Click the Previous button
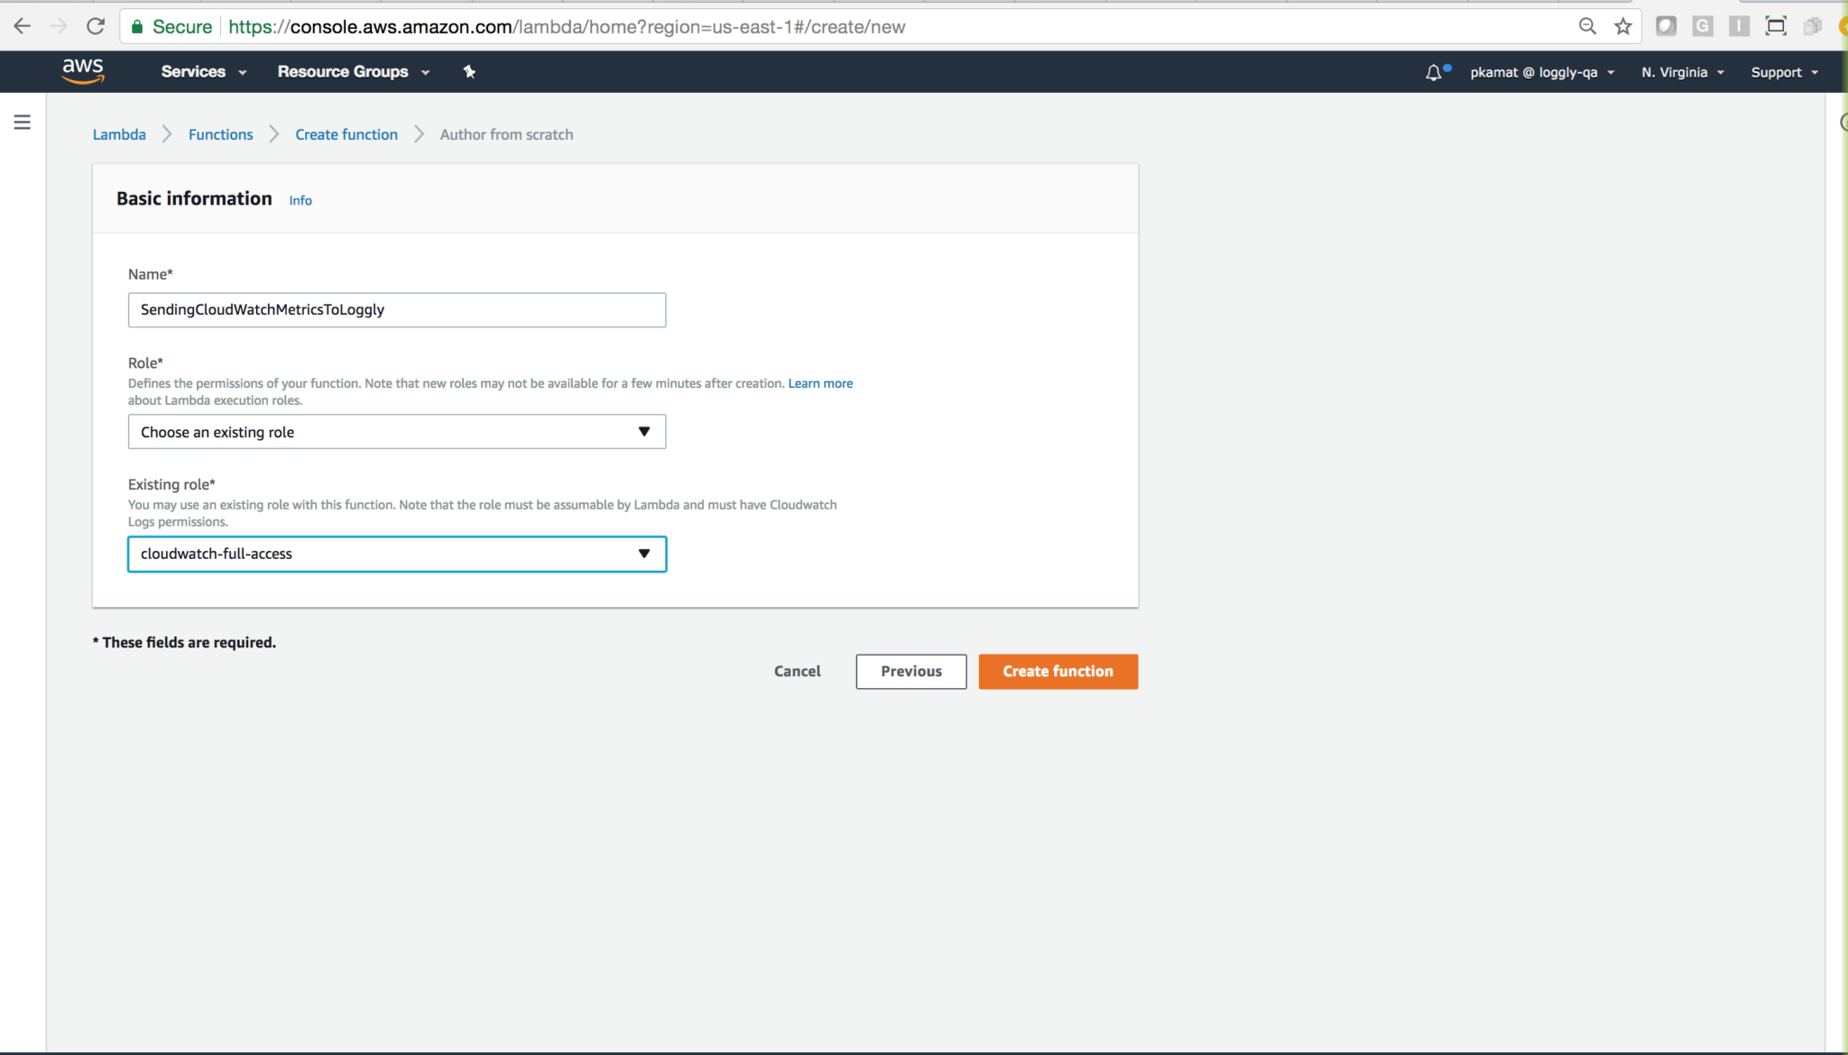Image resolution: width=1848 pixels, height=1055 pixels. click(910, 671)
